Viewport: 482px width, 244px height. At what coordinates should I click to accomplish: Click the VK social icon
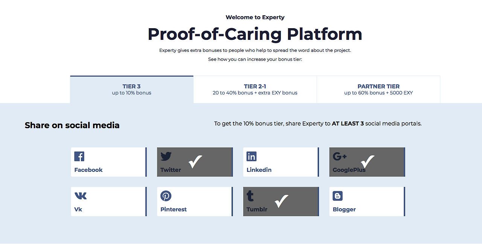click(x=80, y=196)
